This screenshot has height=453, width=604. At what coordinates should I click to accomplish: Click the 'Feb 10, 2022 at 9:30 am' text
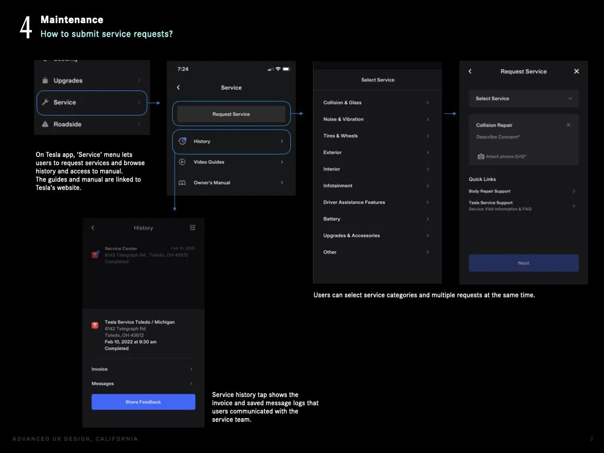130,342
